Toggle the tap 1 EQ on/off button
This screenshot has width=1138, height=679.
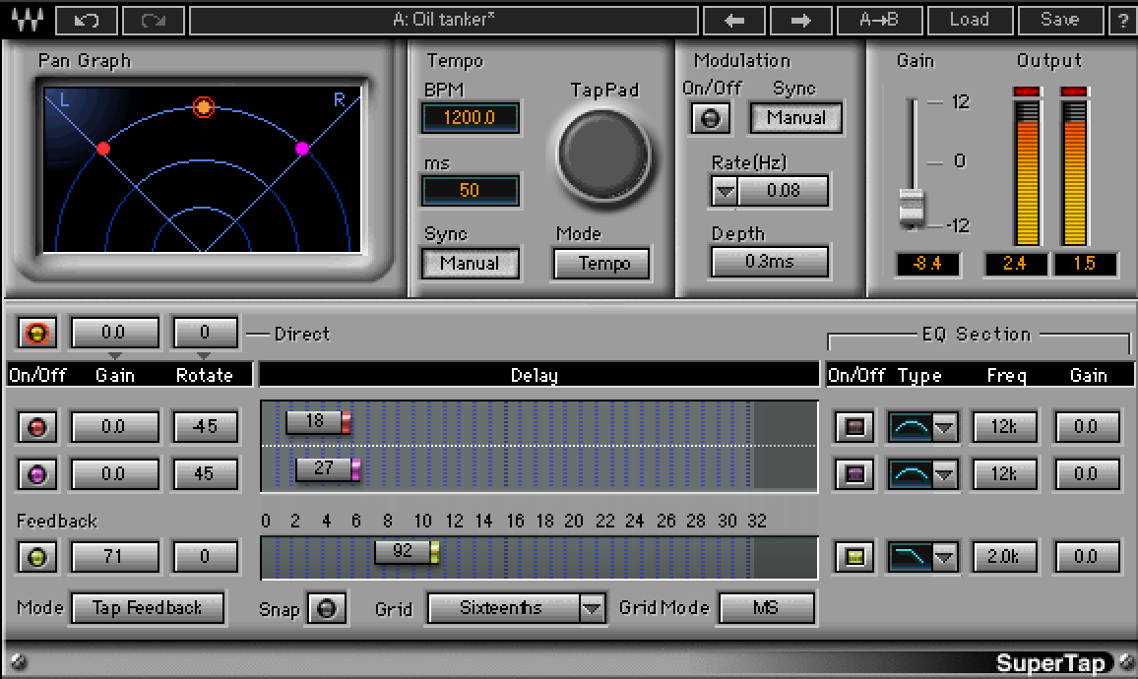(x=854, y=427)
